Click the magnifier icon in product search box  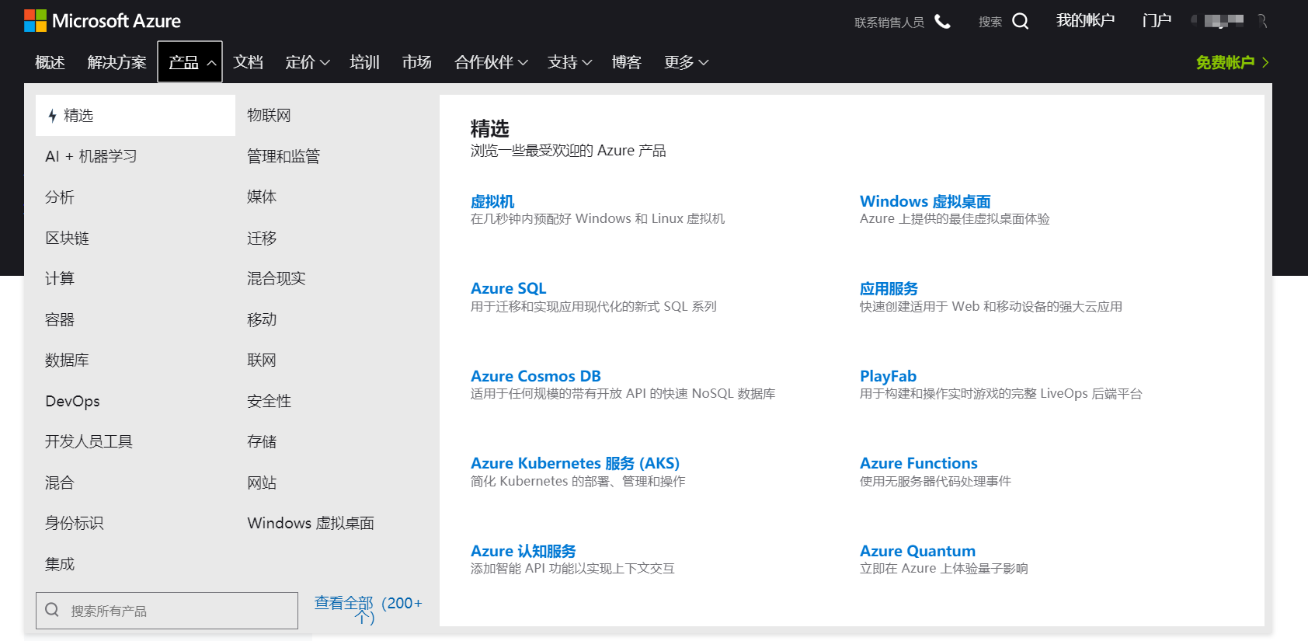52,610
